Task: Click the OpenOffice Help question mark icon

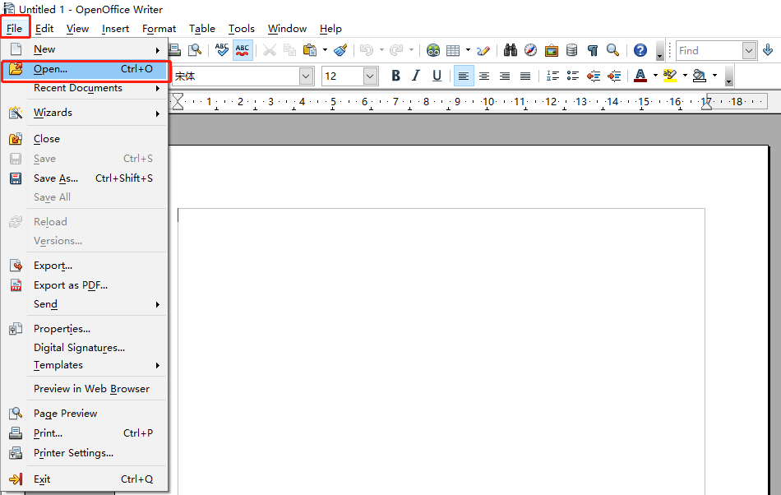Action: point(640,50)
